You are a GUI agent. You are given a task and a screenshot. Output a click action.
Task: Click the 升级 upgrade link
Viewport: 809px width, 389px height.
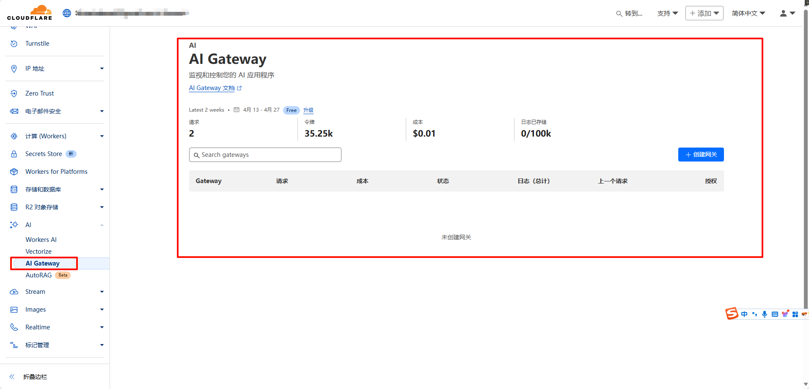(x=308, y=110)
